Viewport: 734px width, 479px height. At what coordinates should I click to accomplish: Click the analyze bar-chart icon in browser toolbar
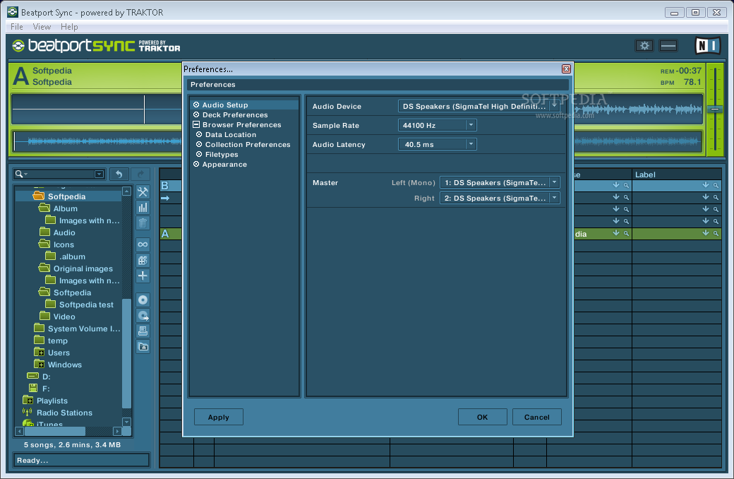click(x=143, y=207)
